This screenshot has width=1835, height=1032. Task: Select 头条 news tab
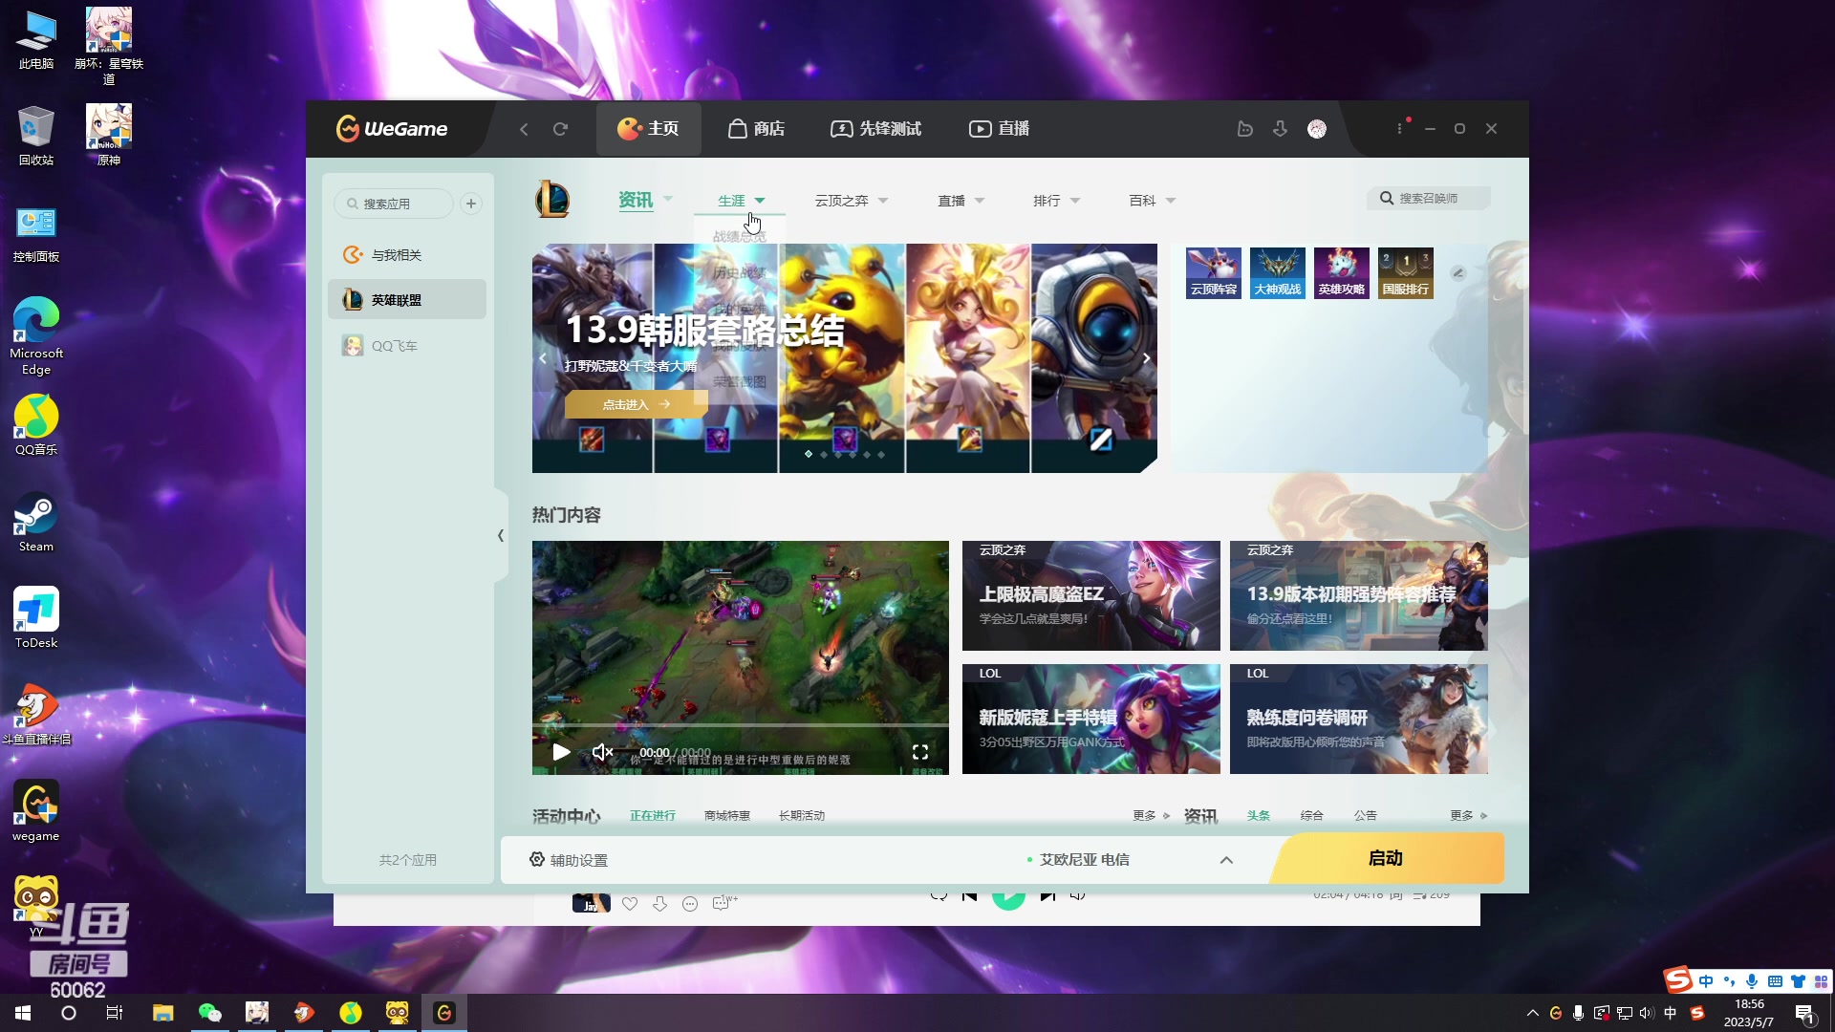coord(1259,816)
